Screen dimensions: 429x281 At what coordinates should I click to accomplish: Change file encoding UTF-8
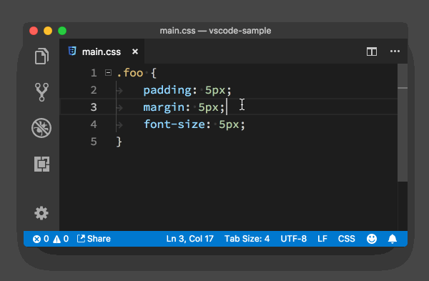[x=294, y=239]
